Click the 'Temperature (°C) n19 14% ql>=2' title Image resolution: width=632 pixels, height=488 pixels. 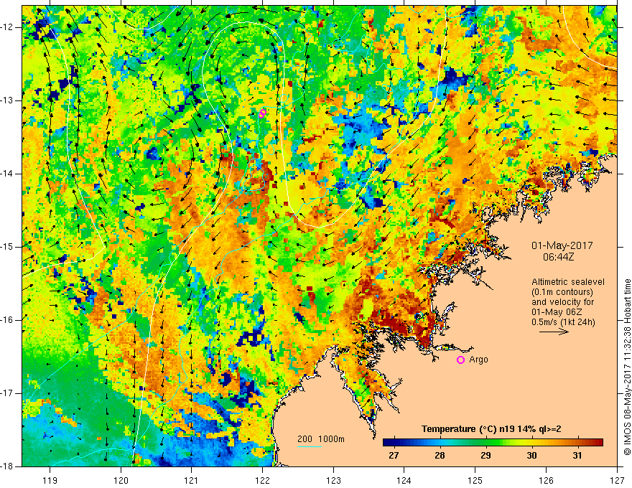point(491,429)
